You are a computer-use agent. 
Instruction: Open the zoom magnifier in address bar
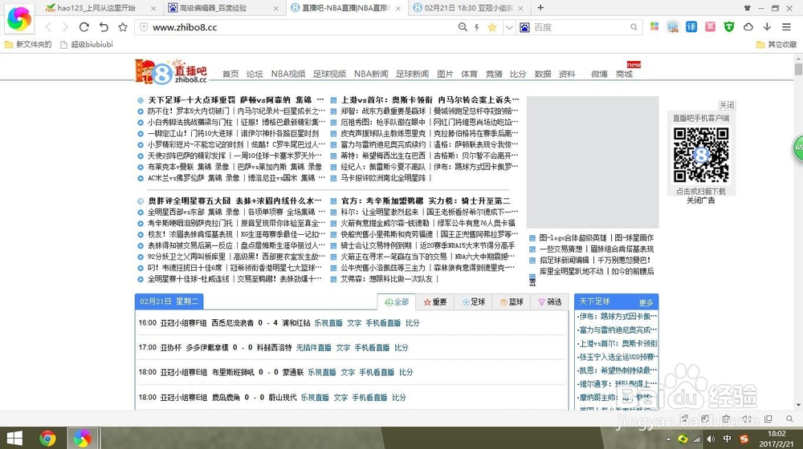click(x=463, y=27)
